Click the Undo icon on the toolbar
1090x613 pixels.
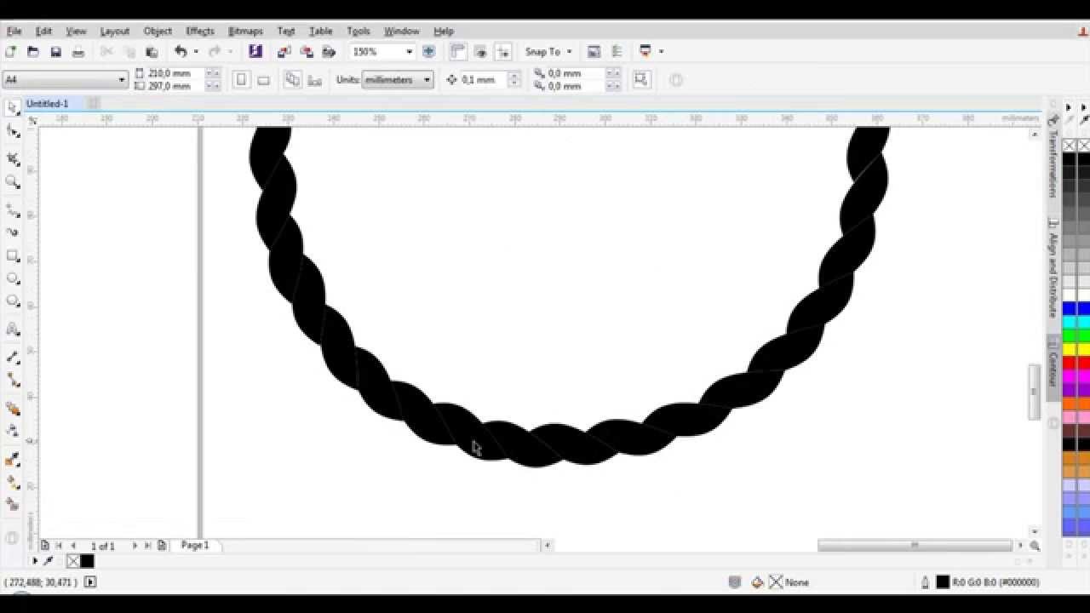[180, 51]
